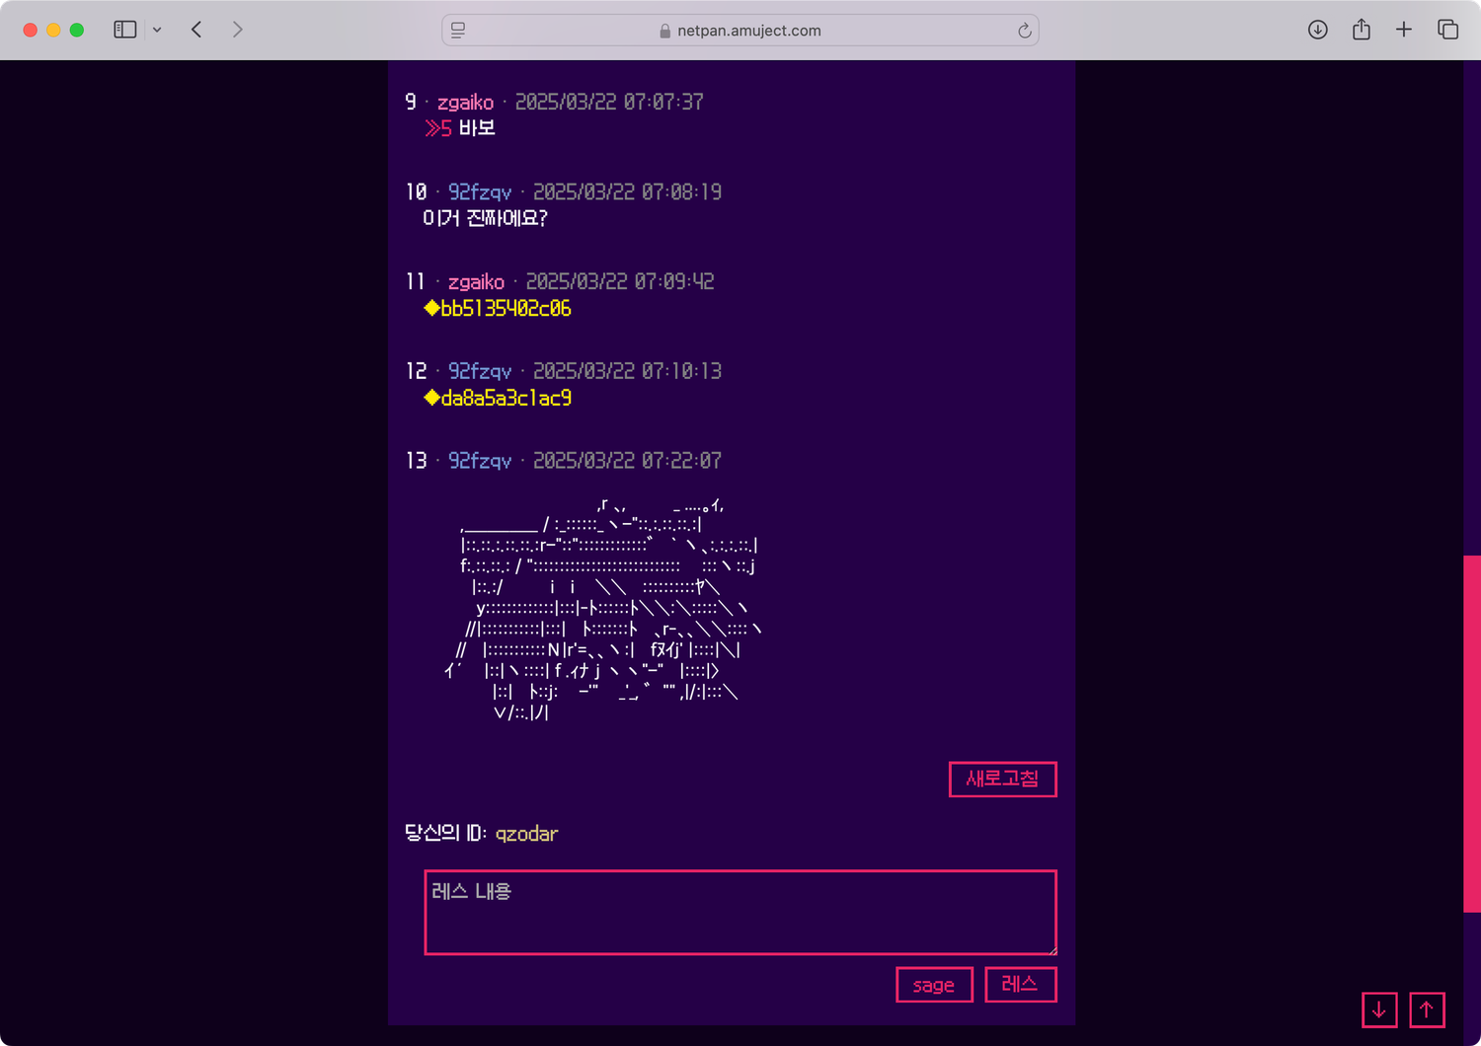1481x1046 pixels.
Task: Jump to top with up arrow button
Action: (1427, 1009)
